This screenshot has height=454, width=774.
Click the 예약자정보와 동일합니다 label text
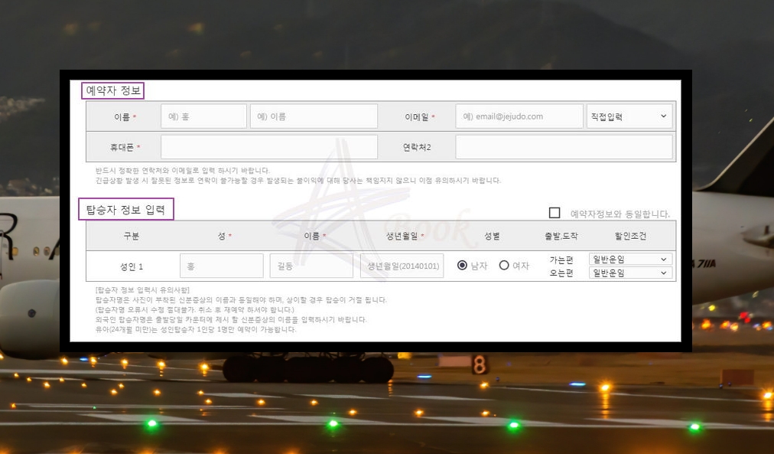point(620,214)
